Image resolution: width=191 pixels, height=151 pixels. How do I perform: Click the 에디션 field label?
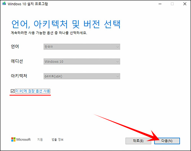tap(17, 61)
